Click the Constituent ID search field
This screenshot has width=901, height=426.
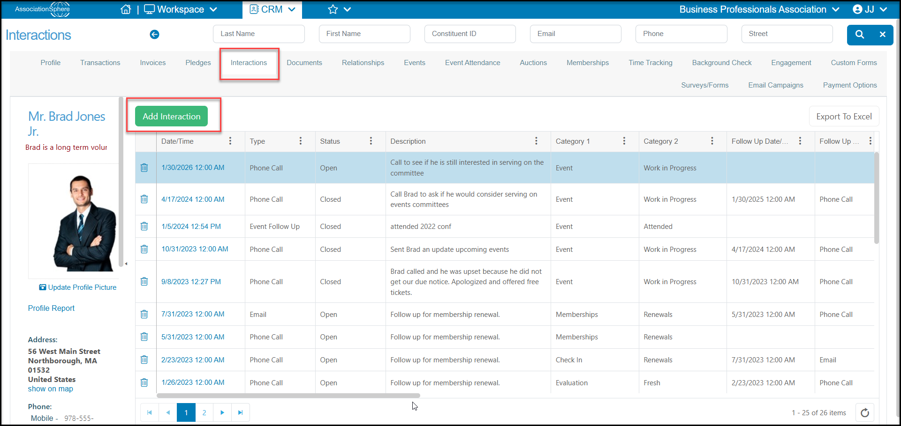tap(470, 34)
